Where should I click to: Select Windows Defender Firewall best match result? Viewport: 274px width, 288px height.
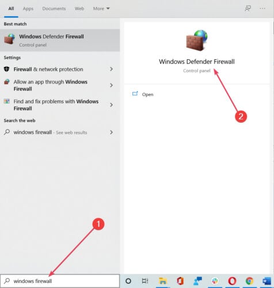60,40
